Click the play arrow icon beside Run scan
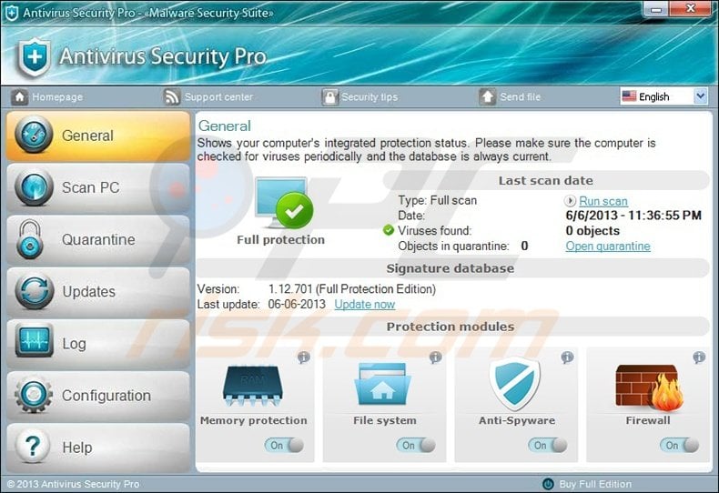 (570, 201)
